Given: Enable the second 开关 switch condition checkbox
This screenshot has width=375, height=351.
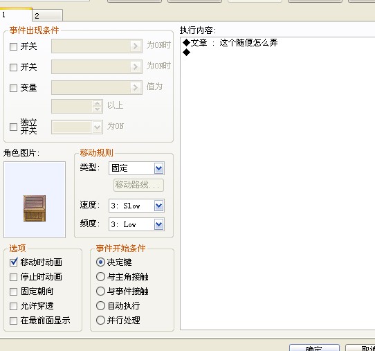Looking at the screenshot, I should pyautogui.click(x=13, y=67).
